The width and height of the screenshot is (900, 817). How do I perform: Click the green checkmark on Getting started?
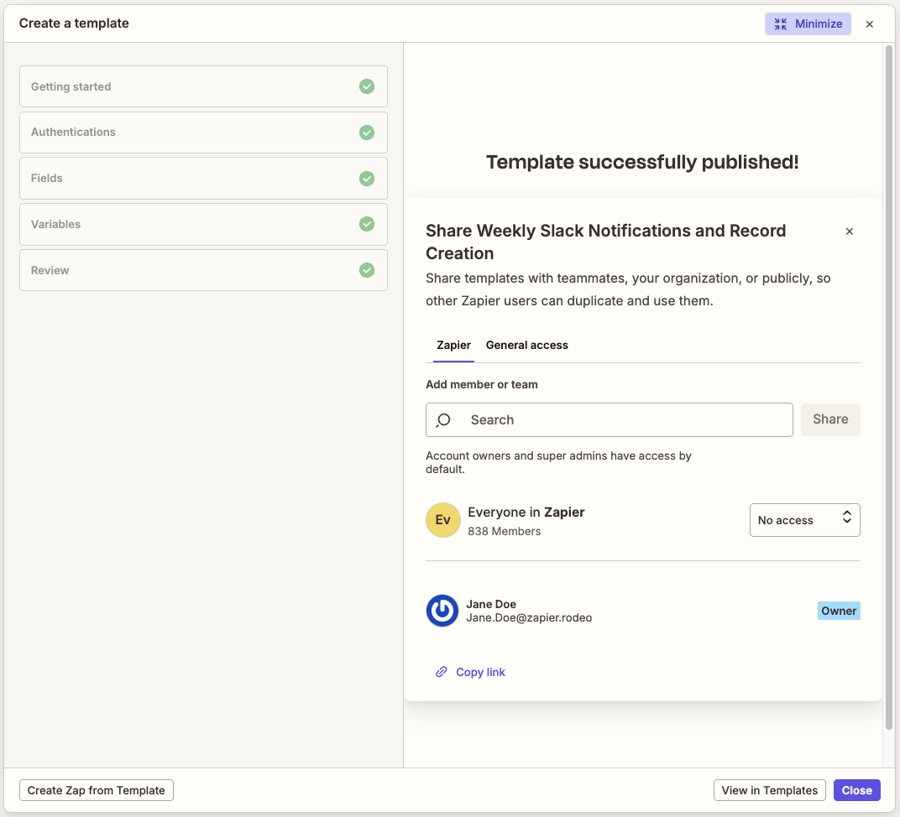(367, 86)
